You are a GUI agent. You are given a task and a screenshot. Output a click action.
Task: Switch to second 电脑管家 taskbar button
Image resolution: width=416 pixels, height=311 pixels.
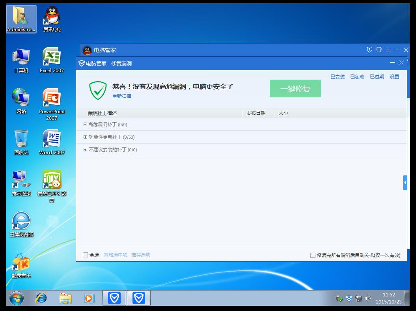(139, 298)
